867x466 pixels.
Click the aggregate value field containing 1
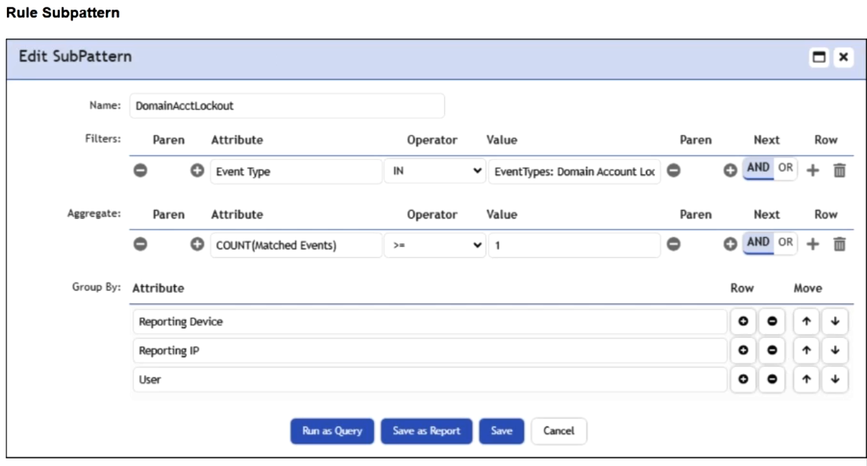574,245
